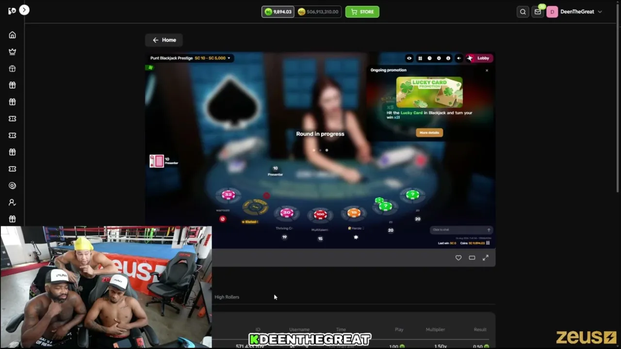Close the Ongoing promotion panel
This screenshot has width=621, height=349.
487,70
